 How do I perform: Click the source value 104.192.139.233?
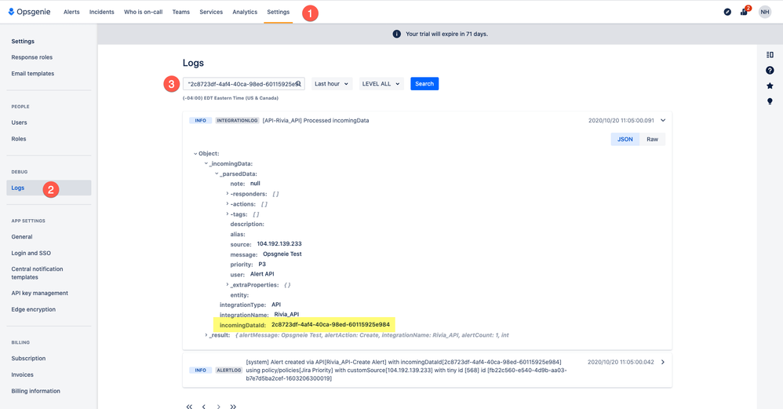click(279, 244)
